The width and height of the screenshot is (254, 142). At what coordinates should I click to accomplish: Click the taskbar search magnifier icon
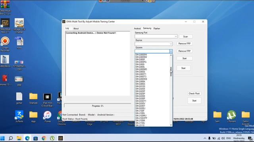pos(11,138)
